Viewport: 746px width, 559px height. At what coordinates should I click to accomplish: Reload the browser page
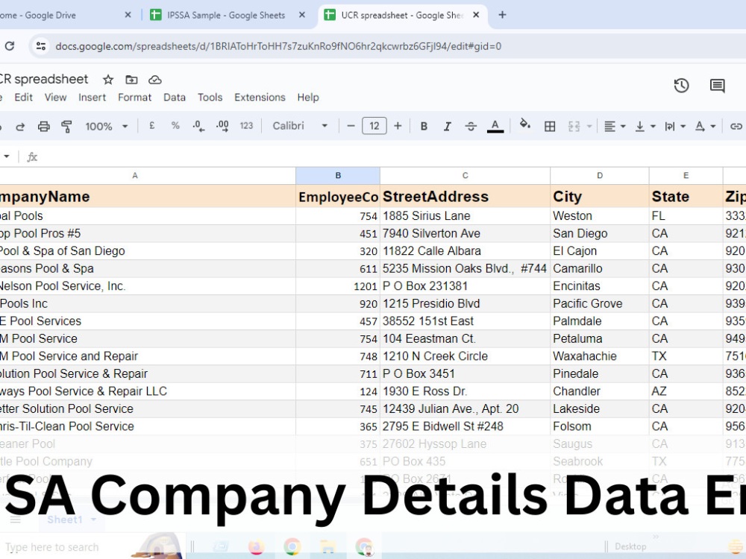(10, 46)
